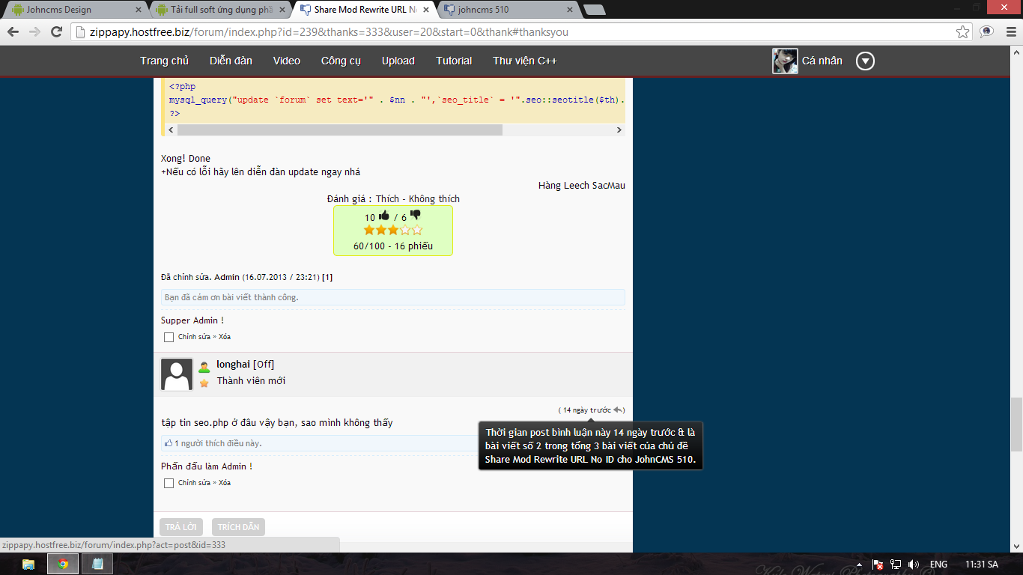The image size is (1023, 575).
Task: Go back using the browser back arrow
Action: pos(13,31)
